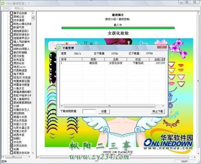
Task: Check the 俏皮Lacey checkbox
Action: tap(12, 67)
